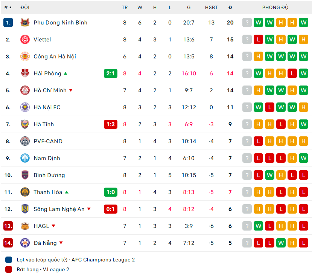Click Thanh Hóa's green 1:0 score badge

(110, 192)
